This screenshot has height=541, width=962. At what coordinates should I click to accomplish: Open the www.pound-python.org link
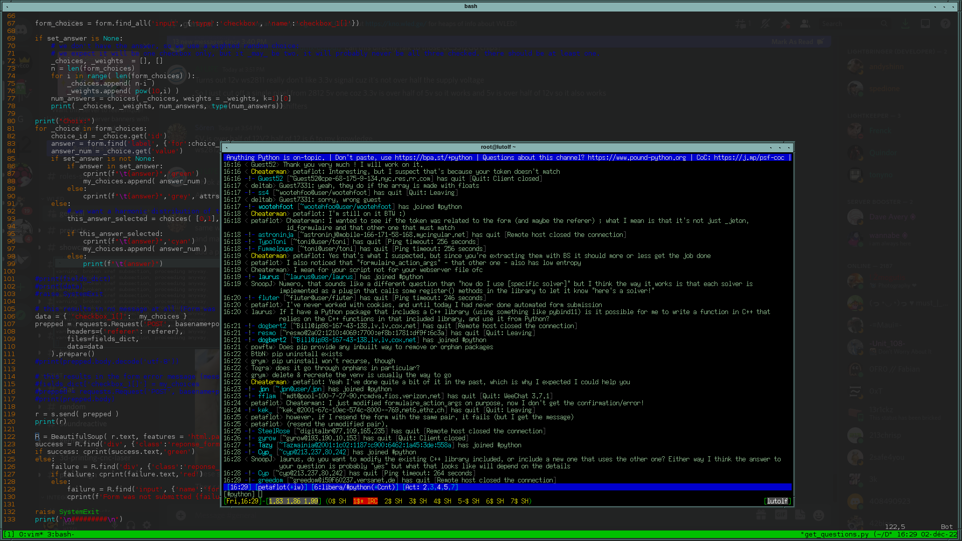click(x=637, y=157)
